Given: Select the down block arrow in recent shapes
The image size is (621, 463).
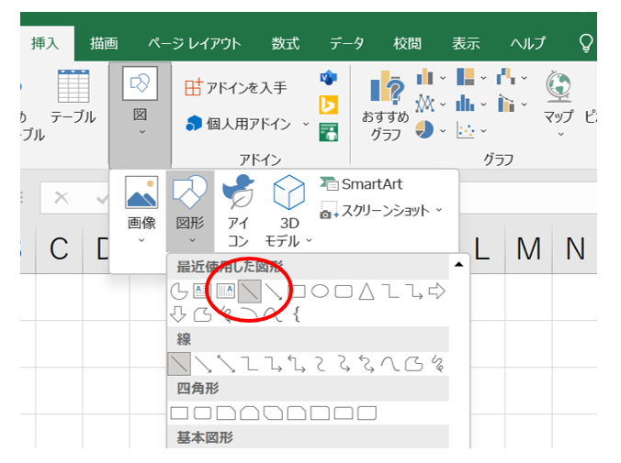Looking at the screenshot, I should coord(178,314).
